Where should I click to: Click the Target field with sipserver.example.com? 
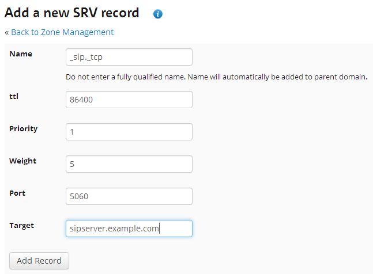click(x=129, y=229)
